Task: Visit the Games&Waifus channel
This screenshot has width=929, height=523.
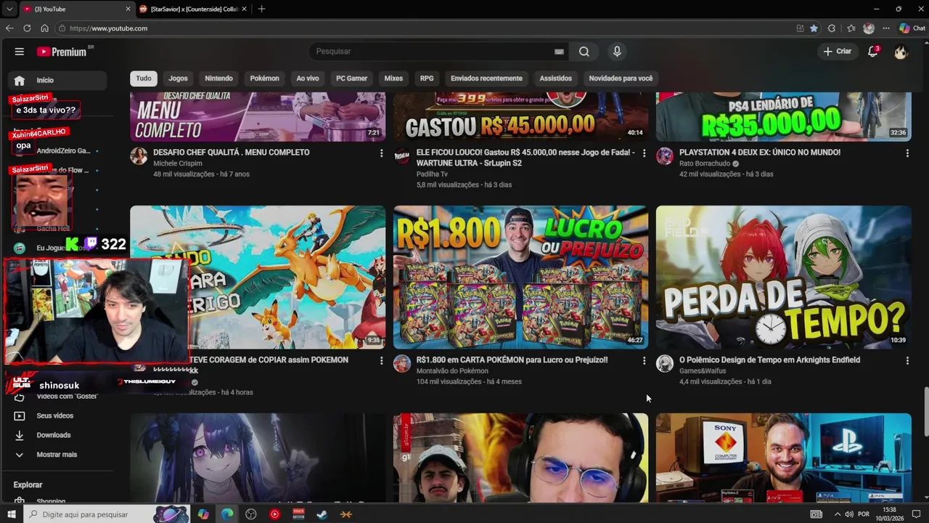Action: (x=703, y=371)
